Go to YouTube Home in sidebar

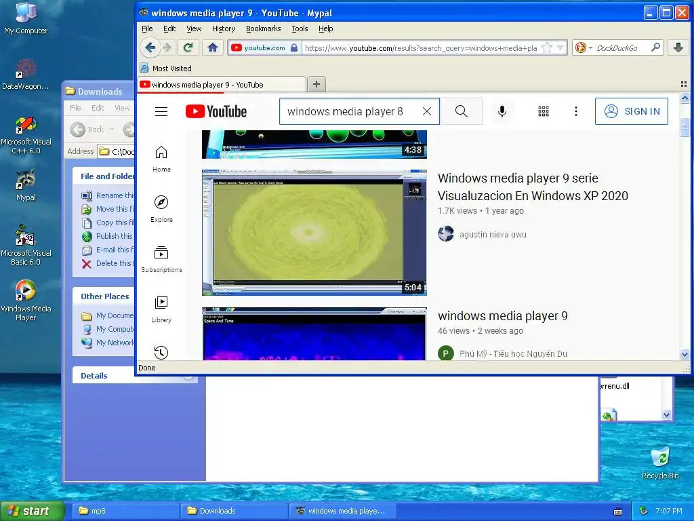pos(161,159)
